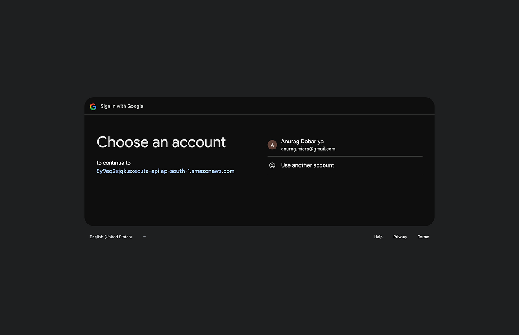Viewport: 519px width, 335px height.
Task: Click the "A" avatar circle for Anurag
Action: click(x=272, y=145)
